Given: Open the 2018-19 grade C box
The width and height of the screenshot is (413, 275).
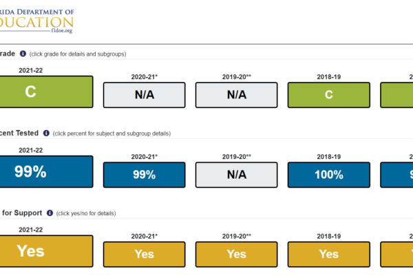Looking at the screenshot, I should [x=329, y=95].
